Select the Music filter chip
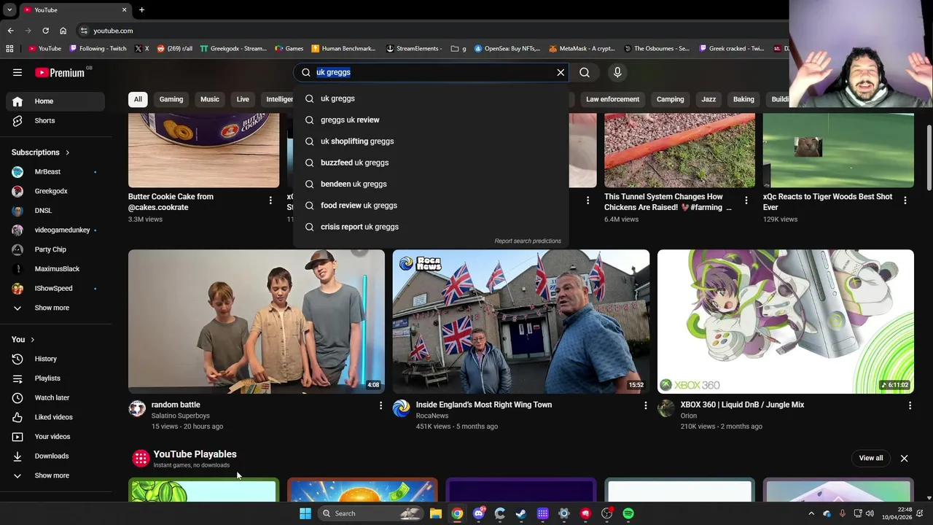This screenshot has width=933, height=525. coord(210,99)
